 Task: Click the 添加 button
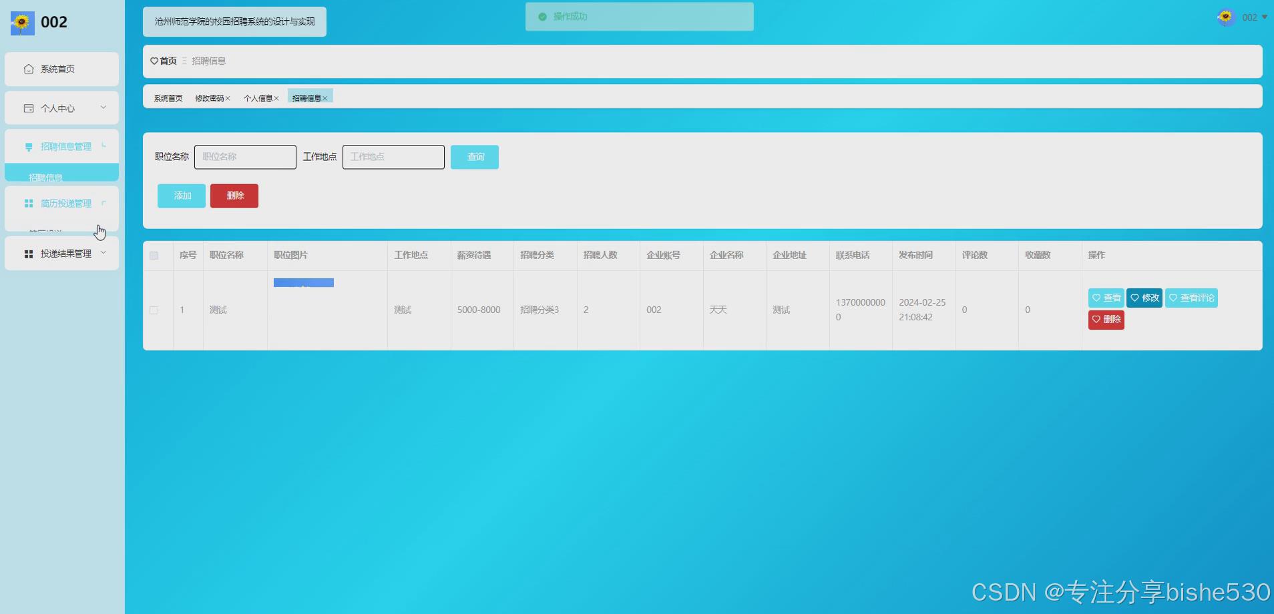pos(182,196)
